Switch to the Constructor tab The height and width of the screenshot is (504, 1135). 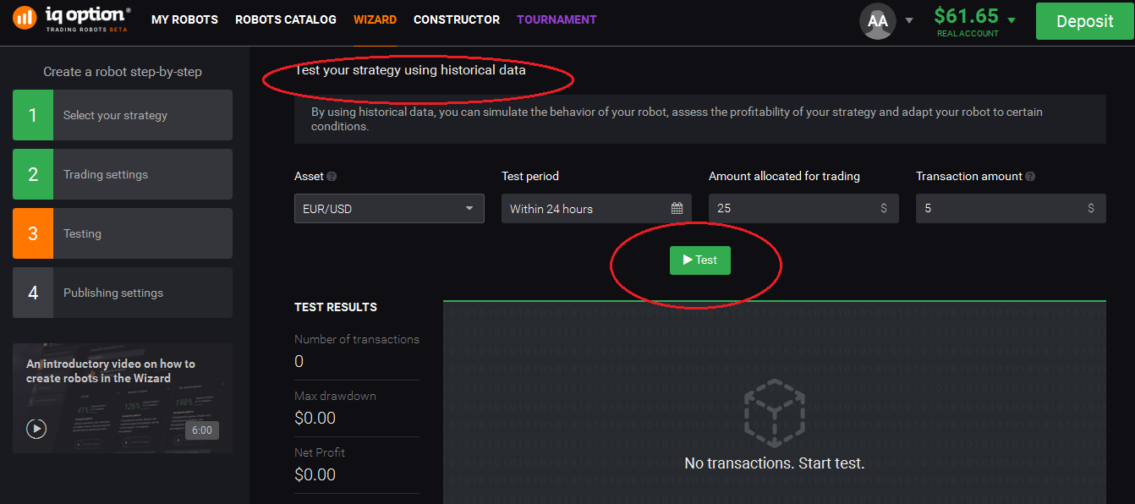coord(457,19)
